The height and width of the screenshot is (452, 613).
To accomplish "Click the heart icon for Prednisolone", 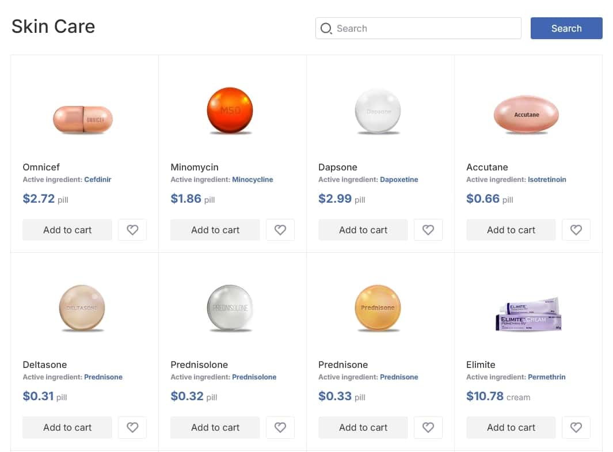I will coord(280,427).
